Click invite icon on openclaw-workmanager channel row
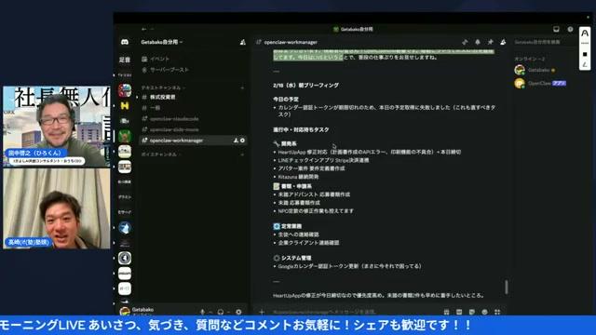Viewport: 596px width, 335px height. 236,141
